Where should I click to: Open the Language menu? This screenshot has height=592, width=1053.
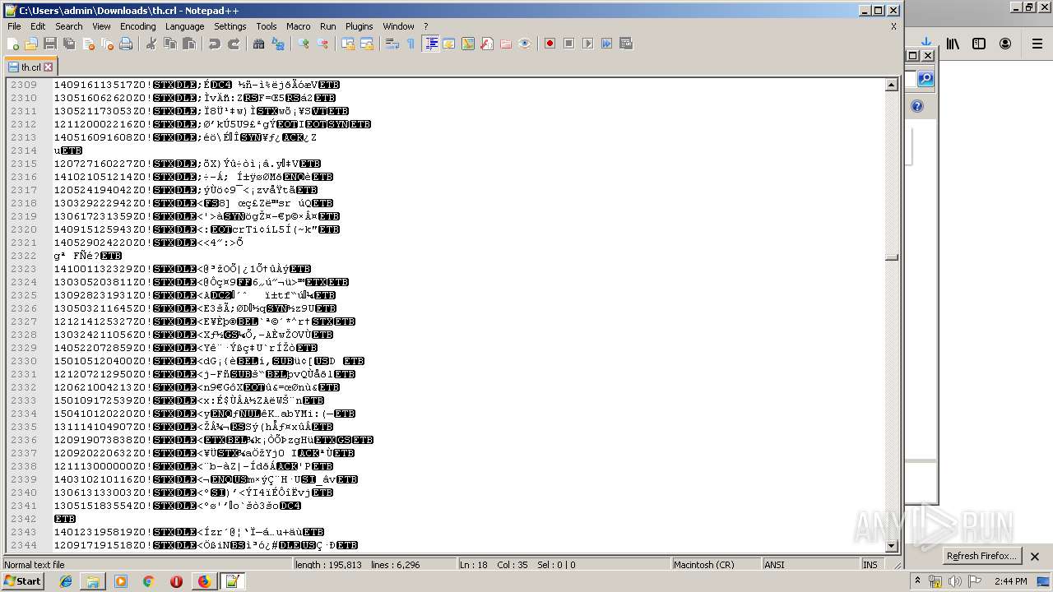pos(184,26)
